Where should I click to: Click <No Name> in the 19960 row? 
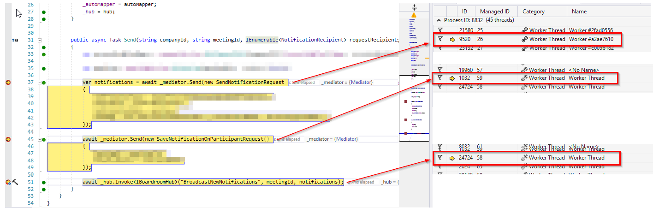point(583,70)
